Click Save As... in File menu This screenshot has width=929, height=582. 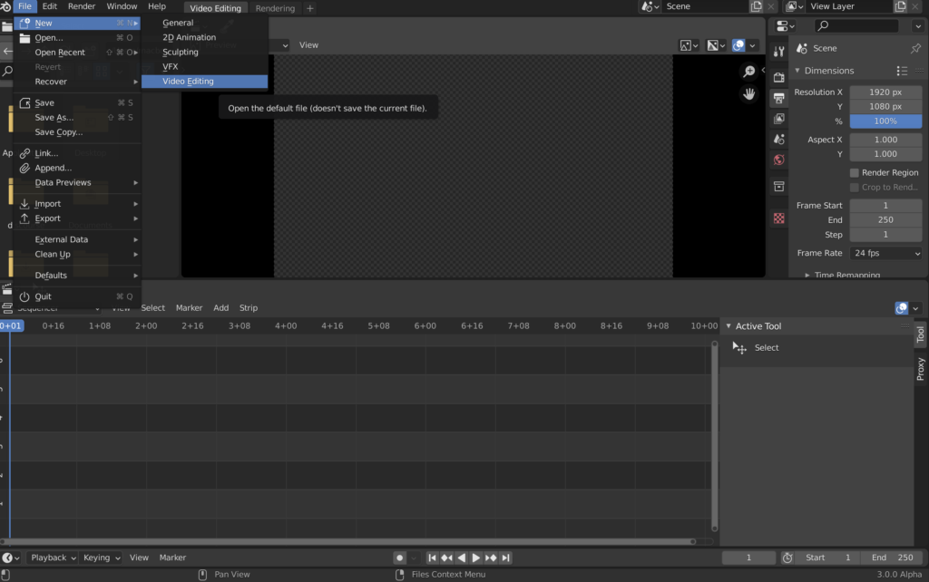click(x=77, y=117)
